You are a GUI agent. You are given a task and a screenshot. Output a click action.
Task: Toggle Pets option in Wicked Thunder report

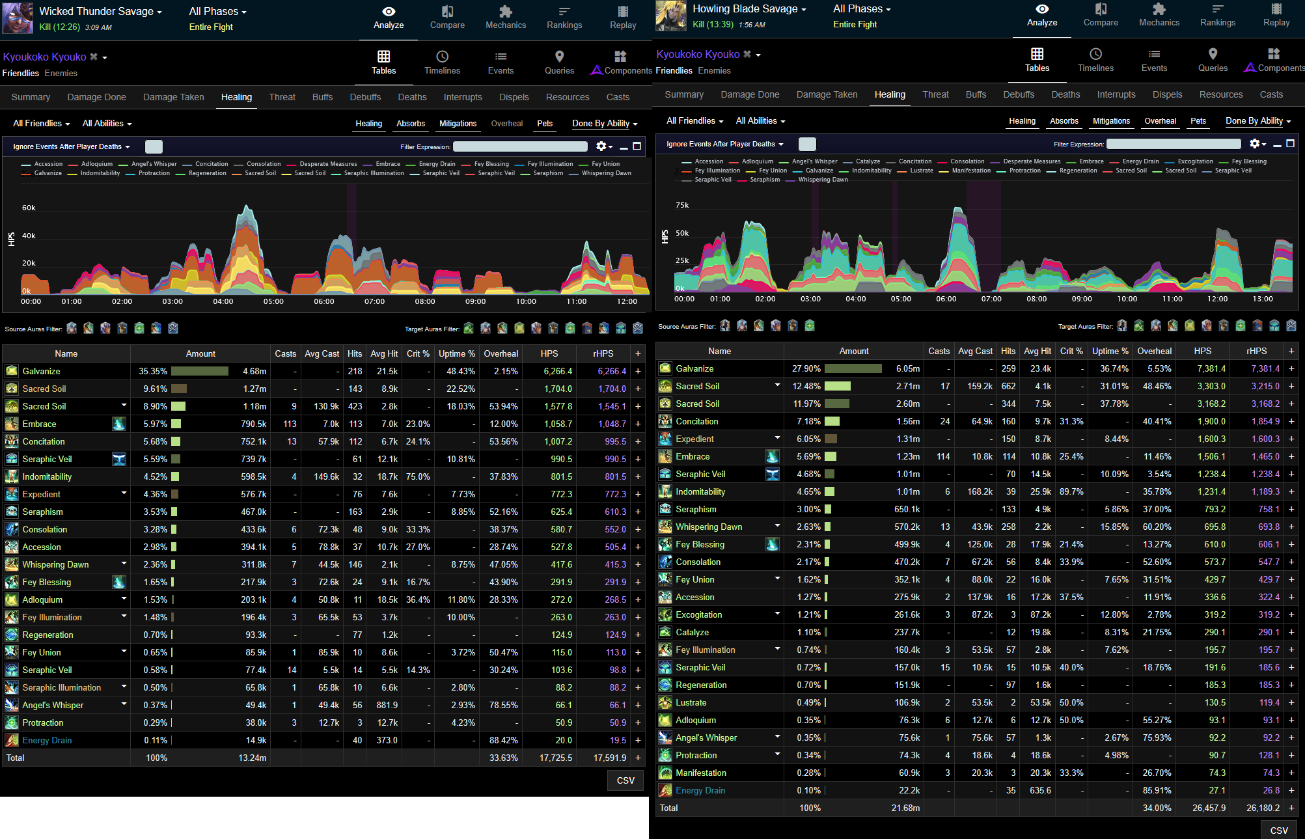click(545, 123)
